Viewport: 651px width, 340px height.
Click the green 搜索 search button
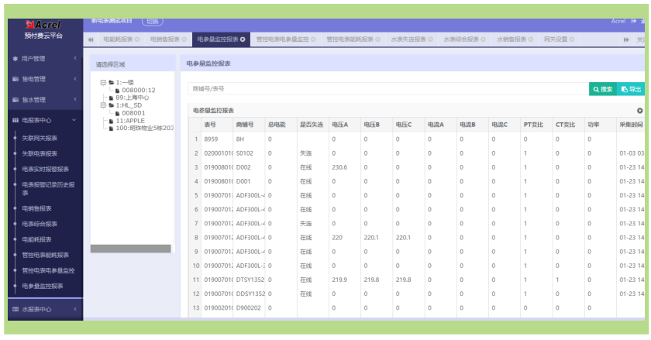[603, 89]
